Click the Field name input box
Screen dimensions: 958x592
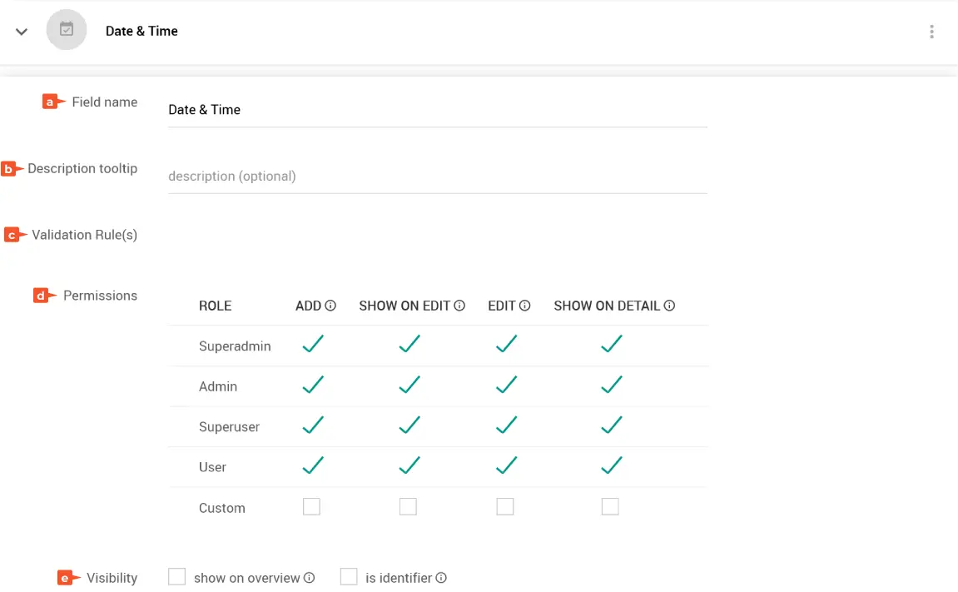(x=437, y=110)
